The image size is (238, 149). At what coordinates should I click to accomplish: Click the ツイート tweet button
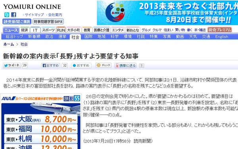(x=12, y=66)
